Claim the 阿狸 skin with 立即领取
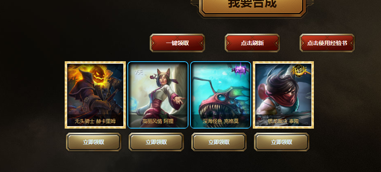381x172 pixels. [156, 142]
